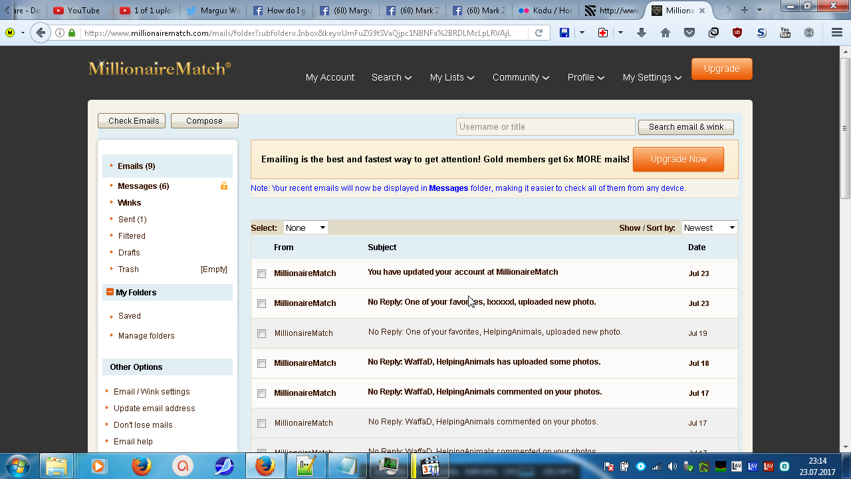Open the Firefox downloads arrow

(x=642, y=33)
